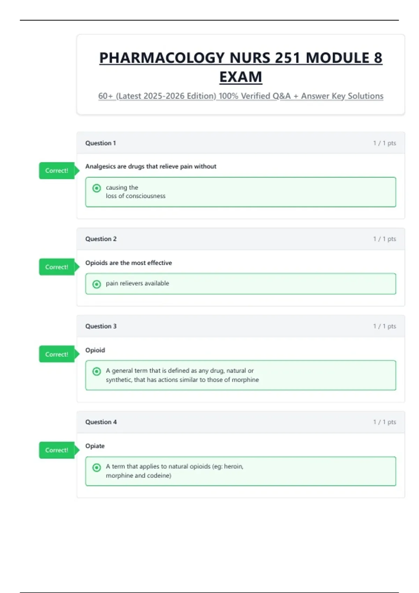Screen dimensions: 419x593
Task: Click the Correct! badge beside Question 2
Action: point(57,267)
